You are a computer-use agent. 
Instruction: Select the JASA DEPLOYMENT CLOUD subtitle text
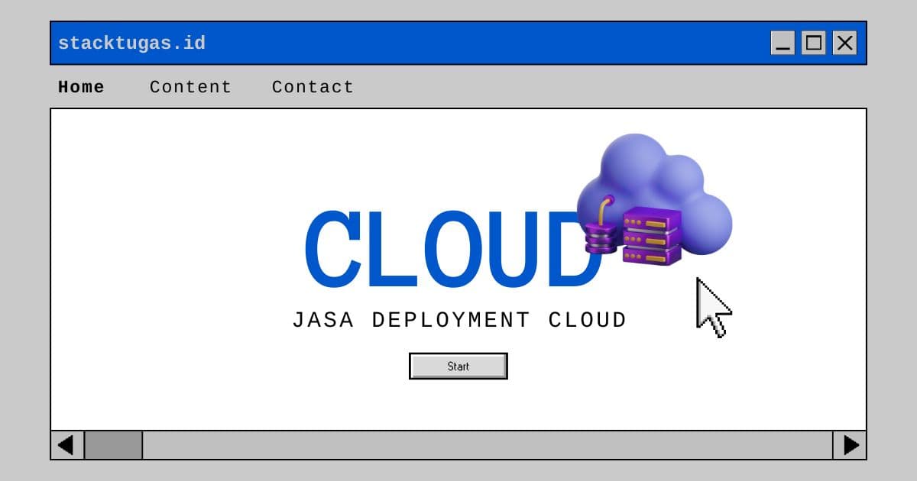459,320
